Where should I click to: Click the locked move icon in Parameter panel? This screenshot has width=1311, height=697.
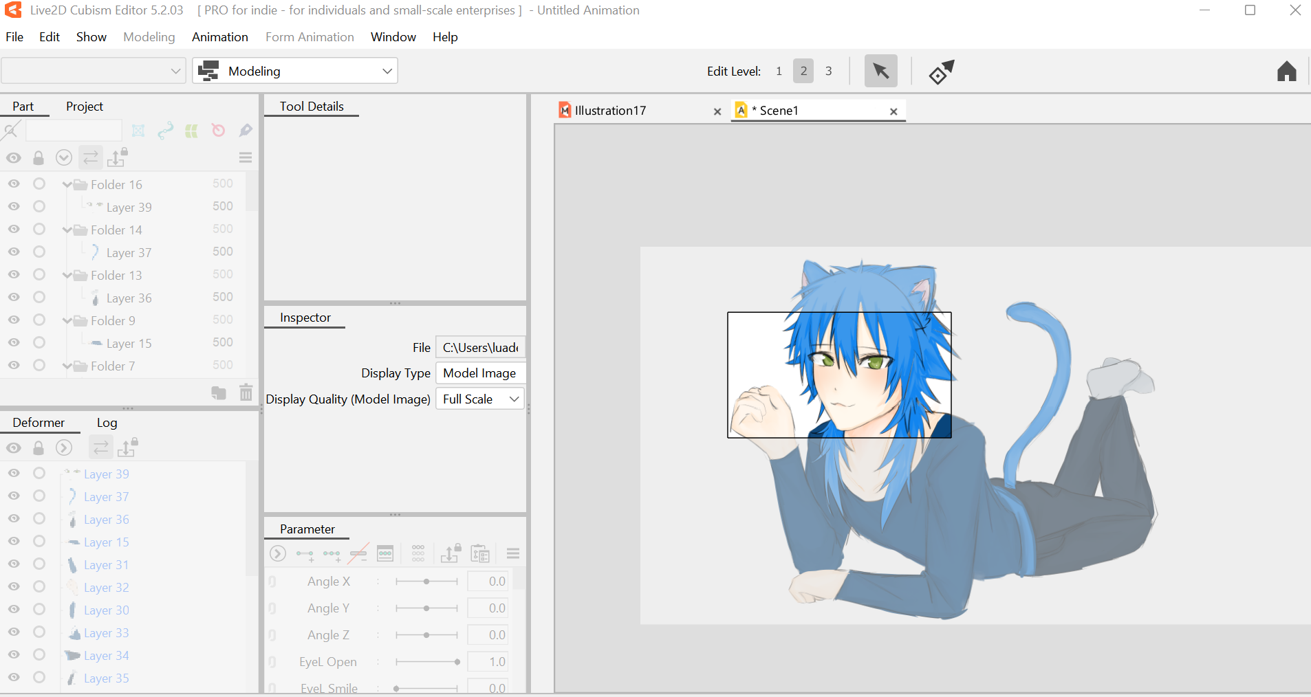451,553
